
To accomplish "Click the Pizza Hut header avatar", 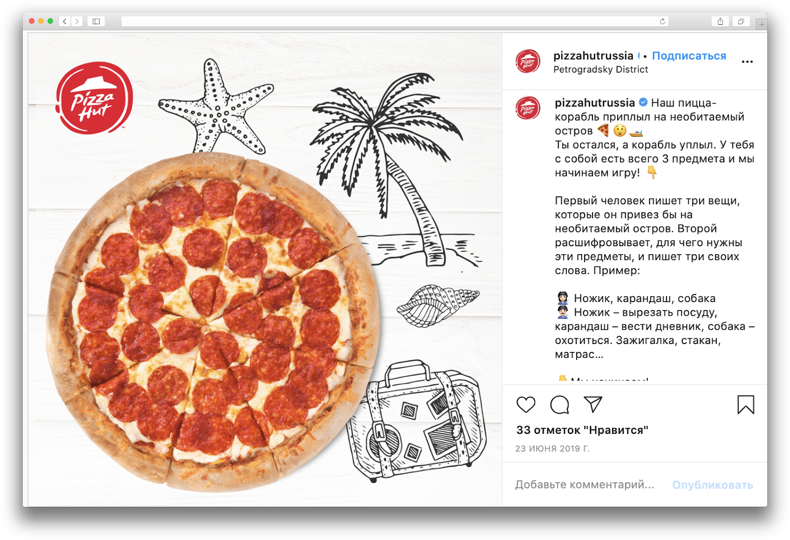I will click(528, 62).
